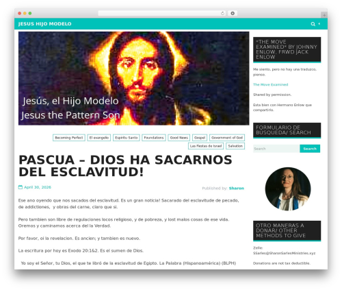The image size is (342, 290).
Task: Click the 'Published by:' label
Action: [x=215, y=189]
